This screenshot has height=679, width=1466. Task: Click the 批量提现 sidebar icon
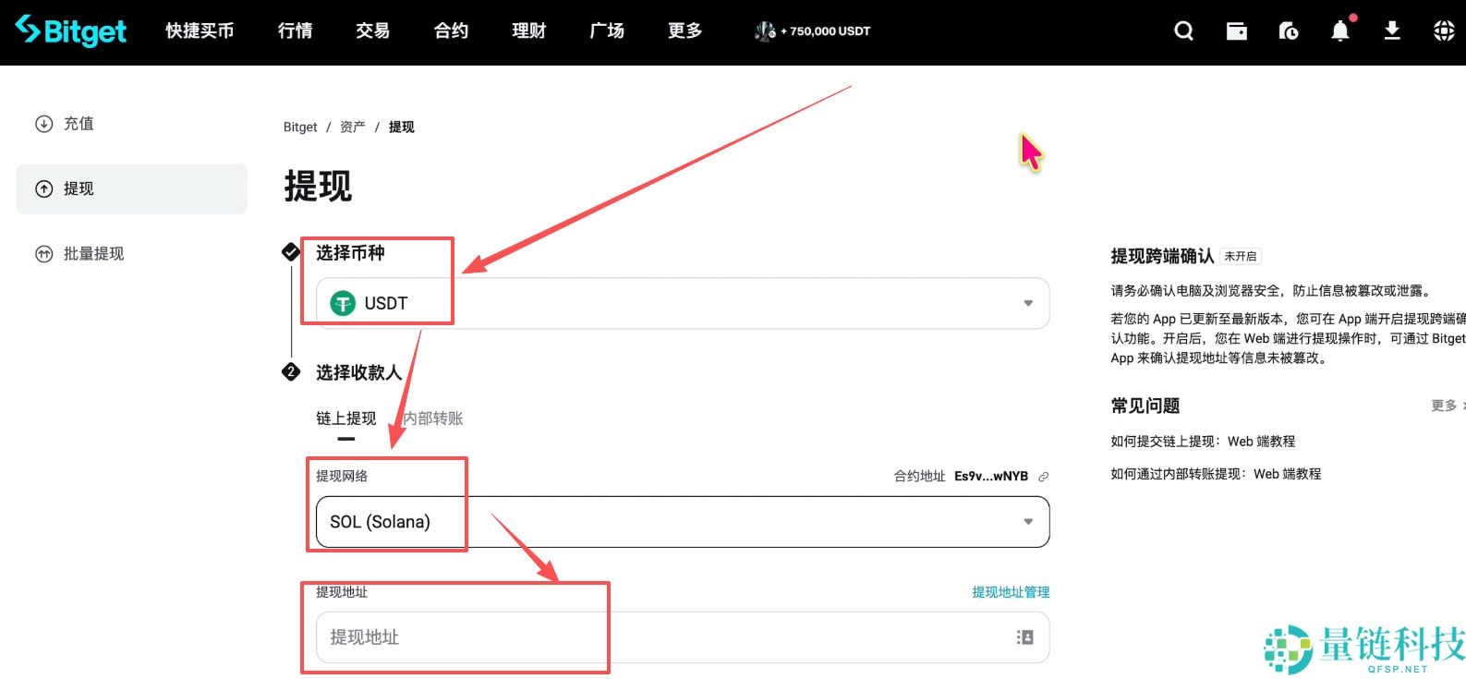click(x=43, y=253)
